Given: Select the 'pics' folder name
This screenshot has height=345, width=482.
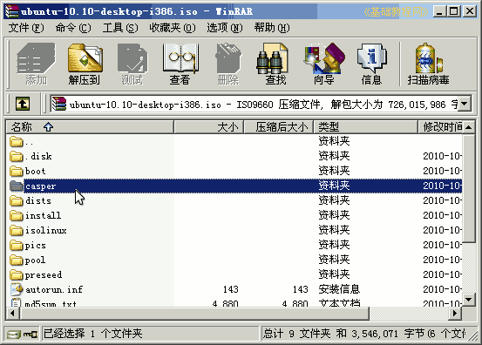Looking at the screenshot, I should pyautogui.click(x=36, y=246).
